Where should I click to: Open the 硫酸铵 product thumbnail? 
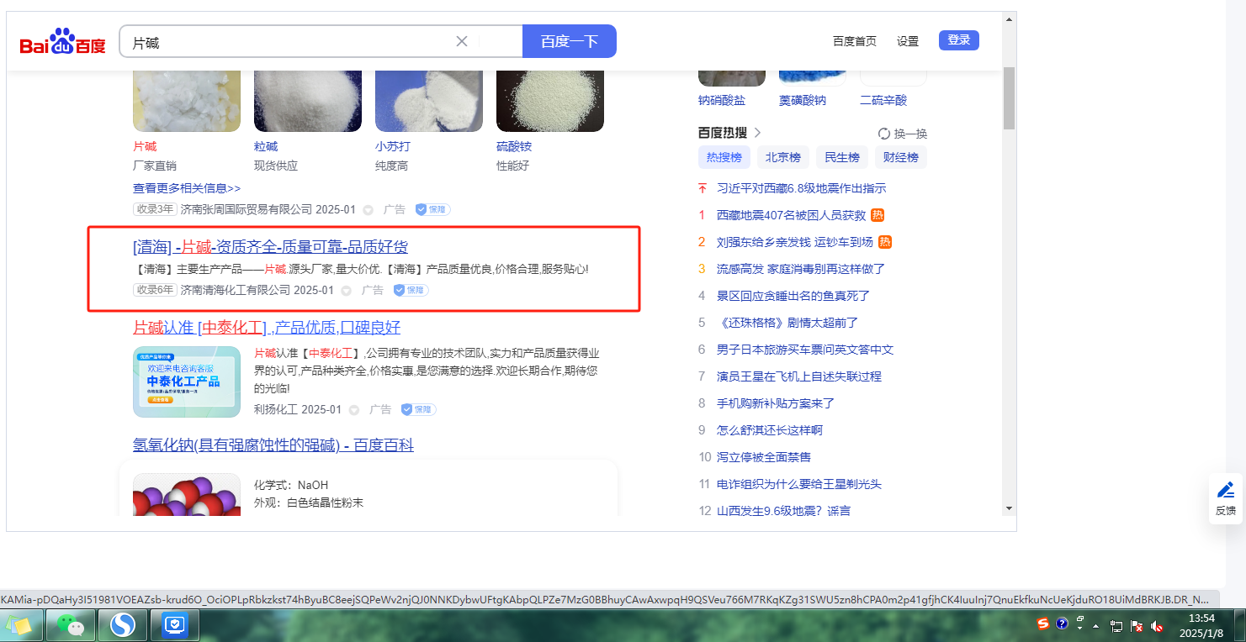(x=550, y=101)
